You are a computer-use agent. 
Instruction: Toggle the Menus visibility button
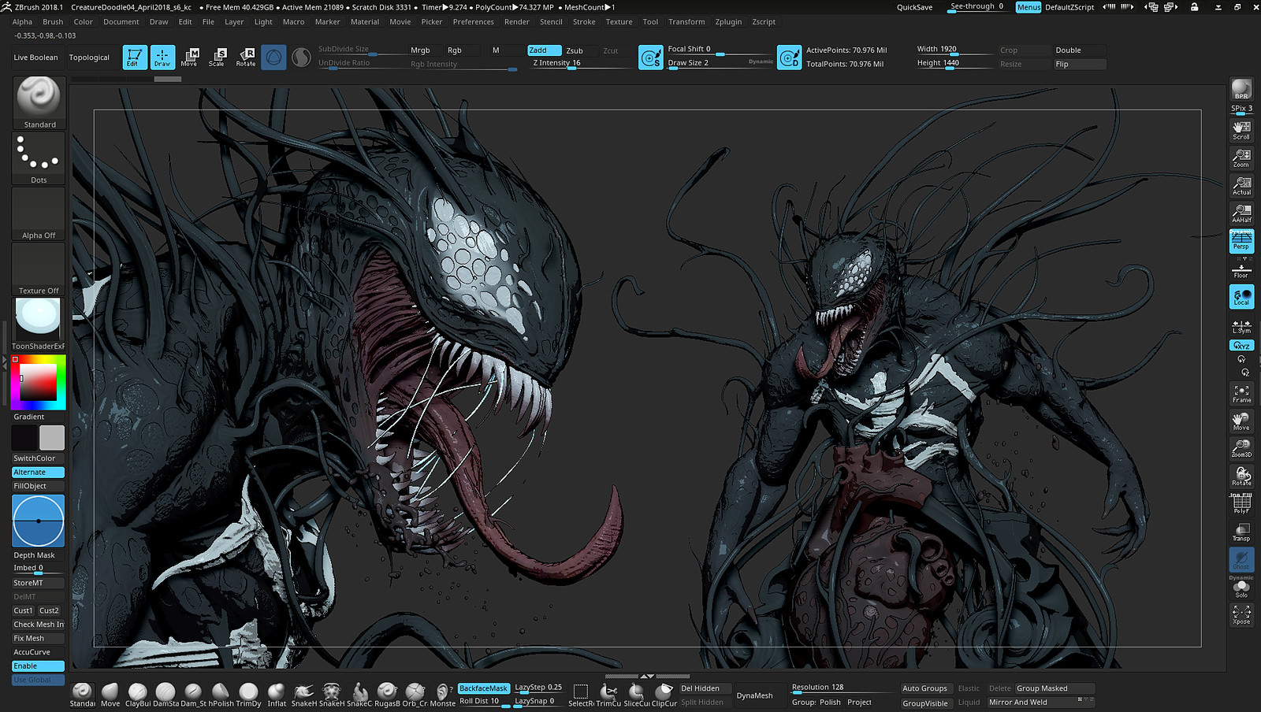[1029, 7]
